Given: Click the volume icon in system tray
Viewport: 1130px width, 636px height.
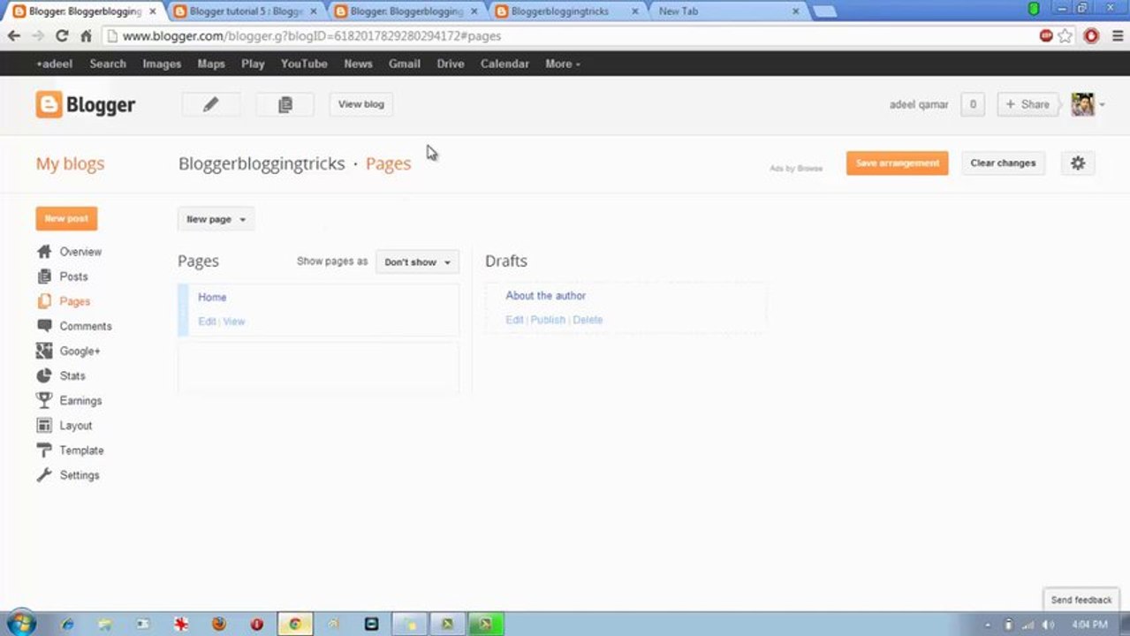Looking at the screenshot, I should (1048, 625).
